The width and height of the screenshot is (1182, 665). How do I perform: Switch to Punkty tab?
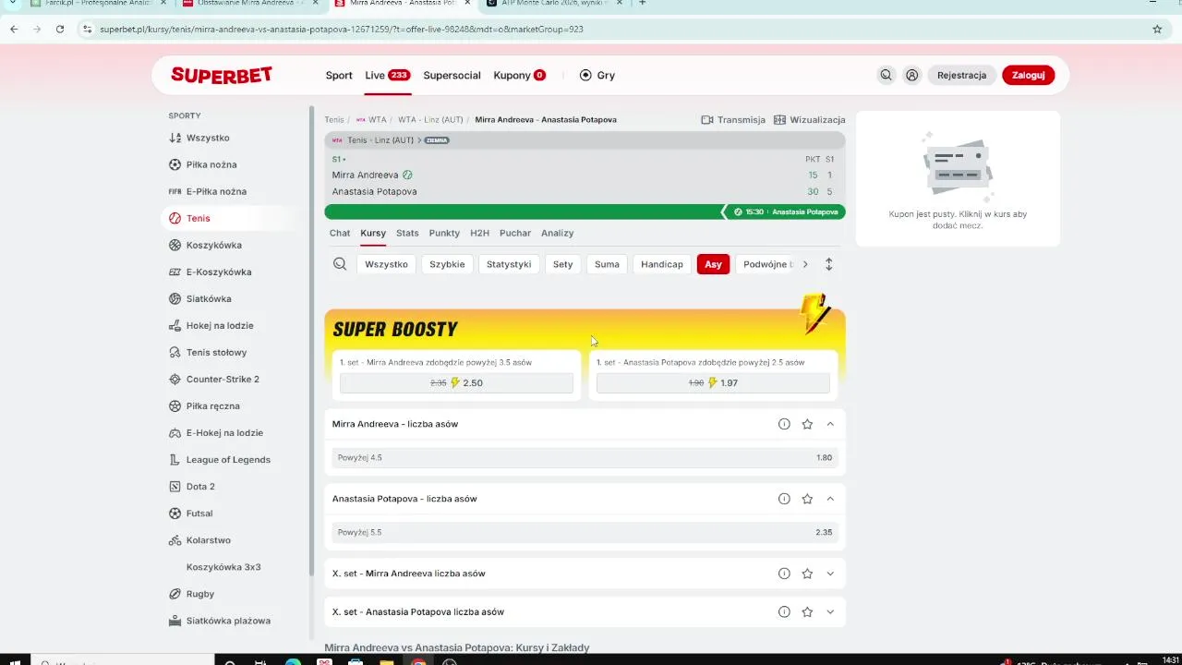pyautogui.click(x=444, y=233)
